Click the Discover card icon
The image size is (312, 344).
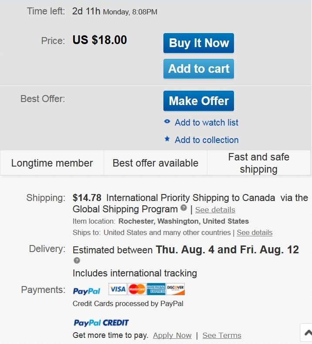click(x=176, y=289)
